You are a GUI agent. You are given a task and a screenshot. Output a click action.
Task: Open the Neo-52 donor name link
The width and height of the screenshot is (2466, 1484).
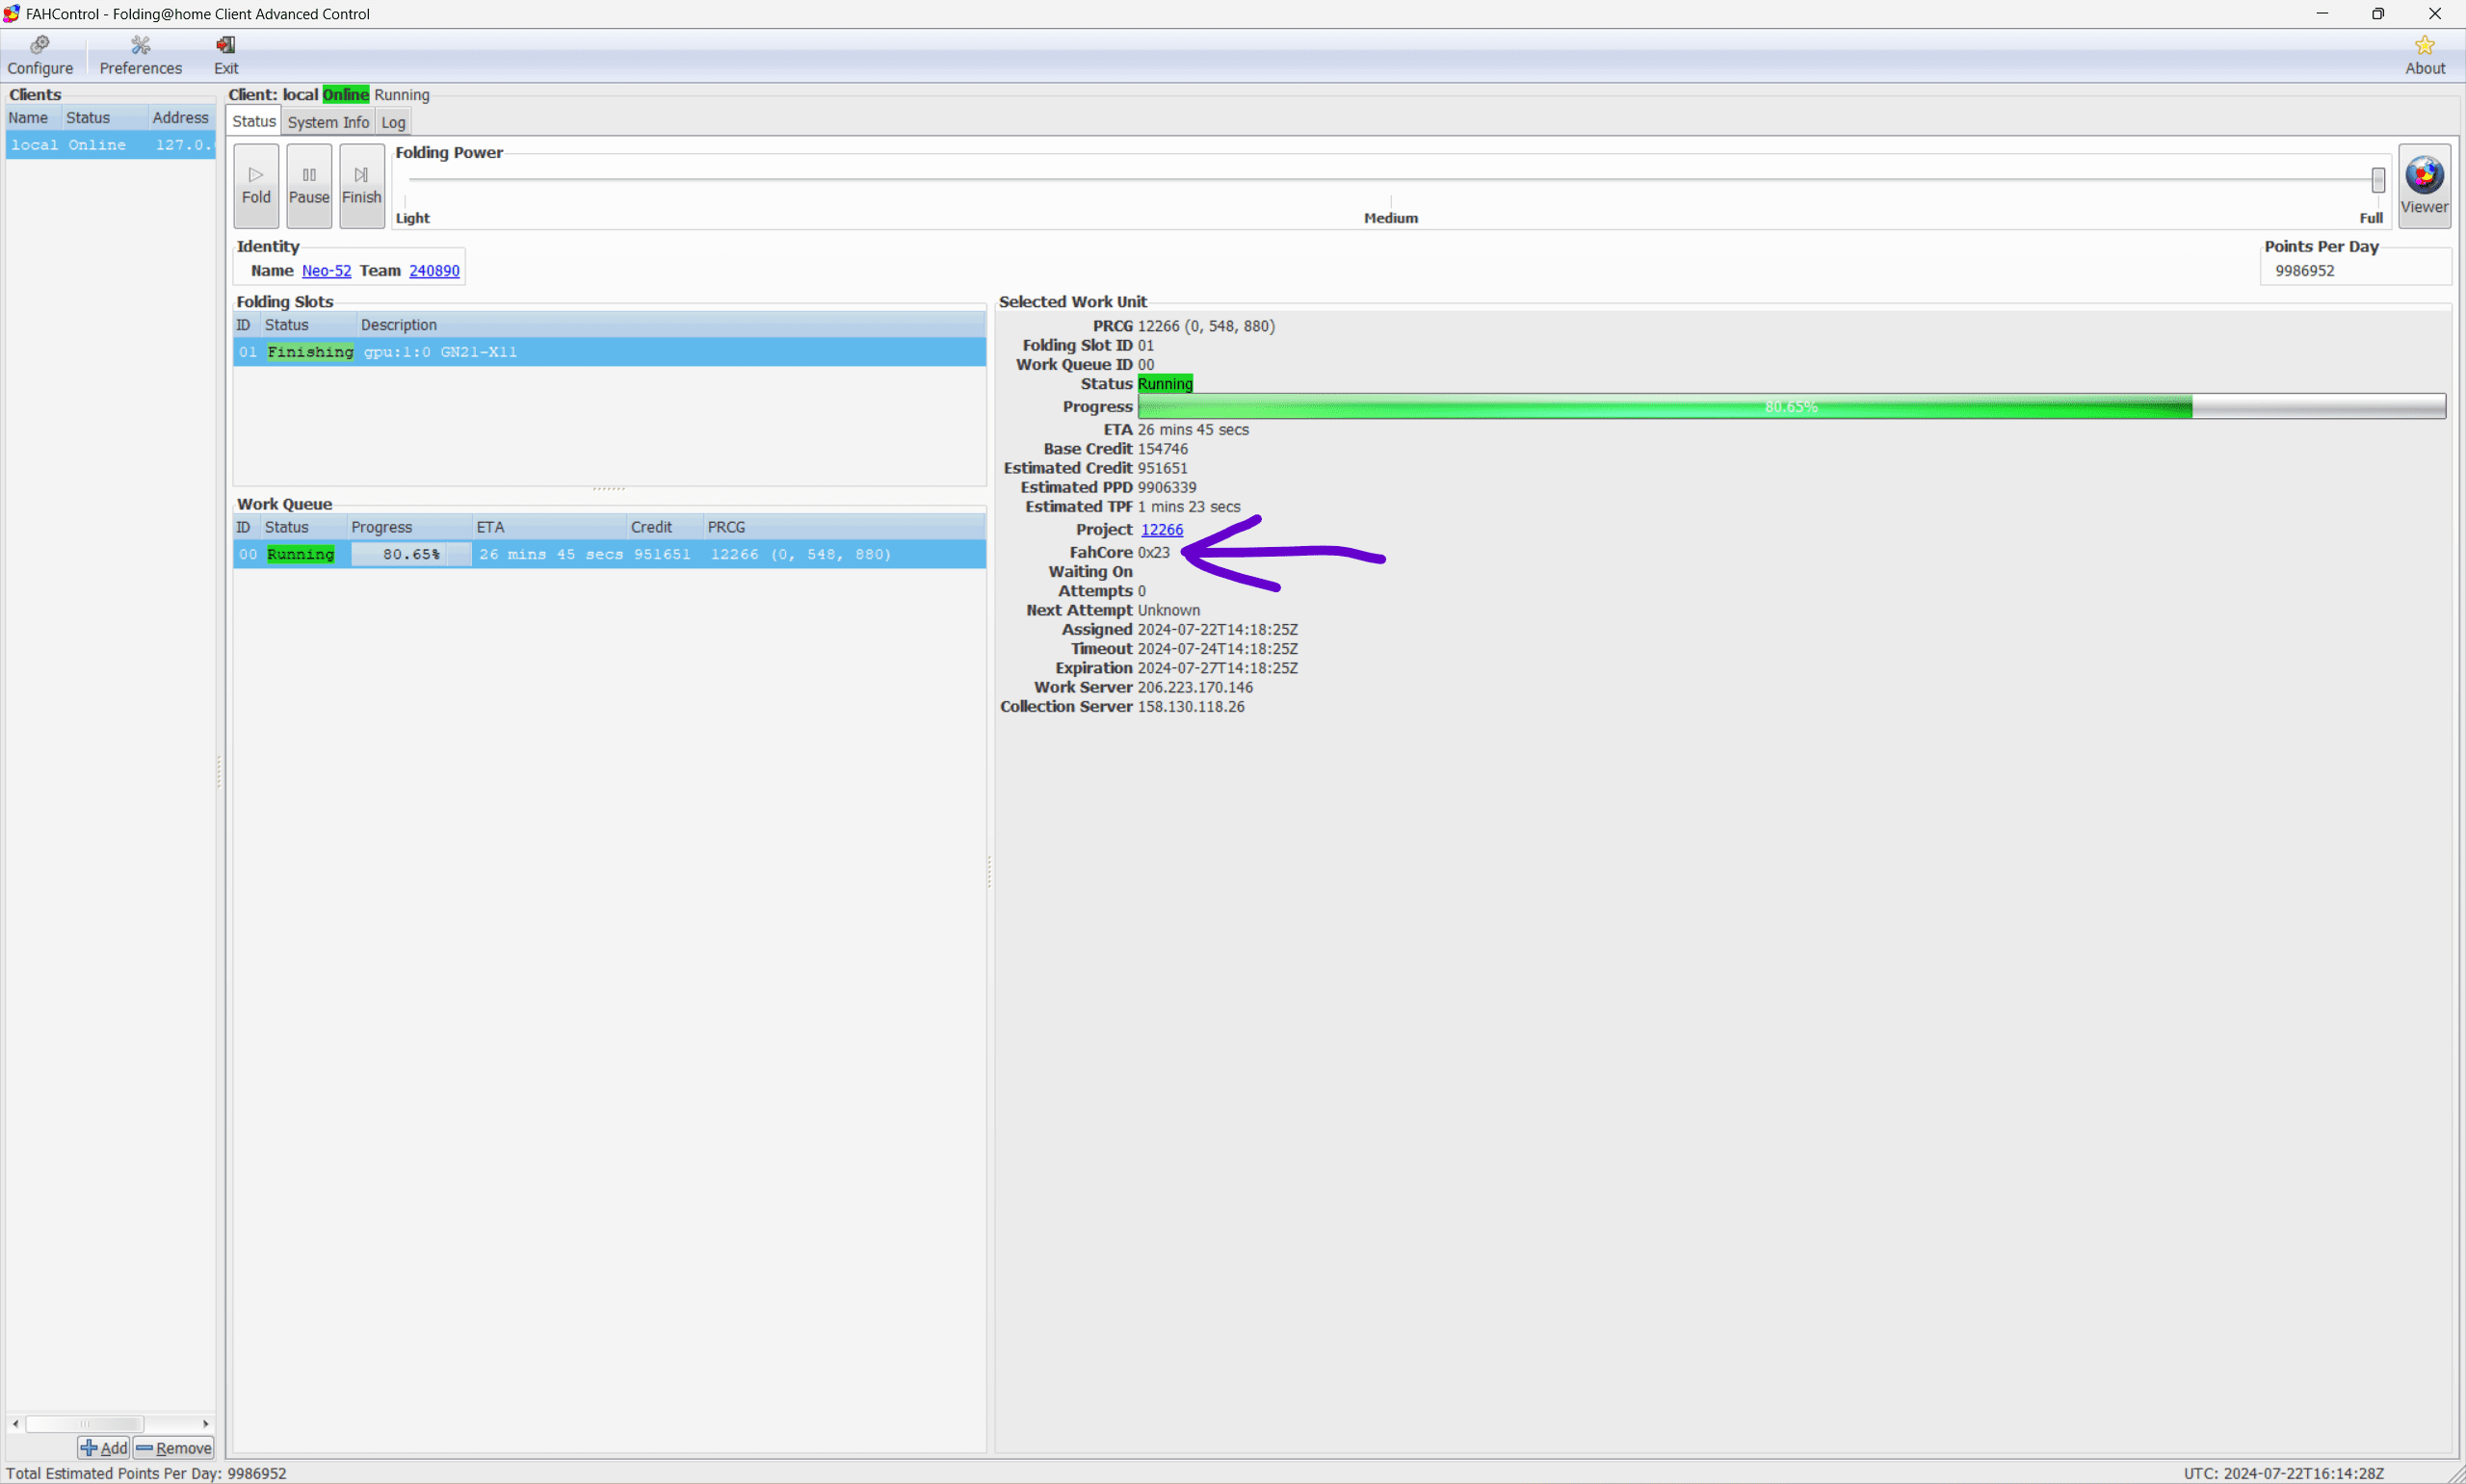(326, 270)
